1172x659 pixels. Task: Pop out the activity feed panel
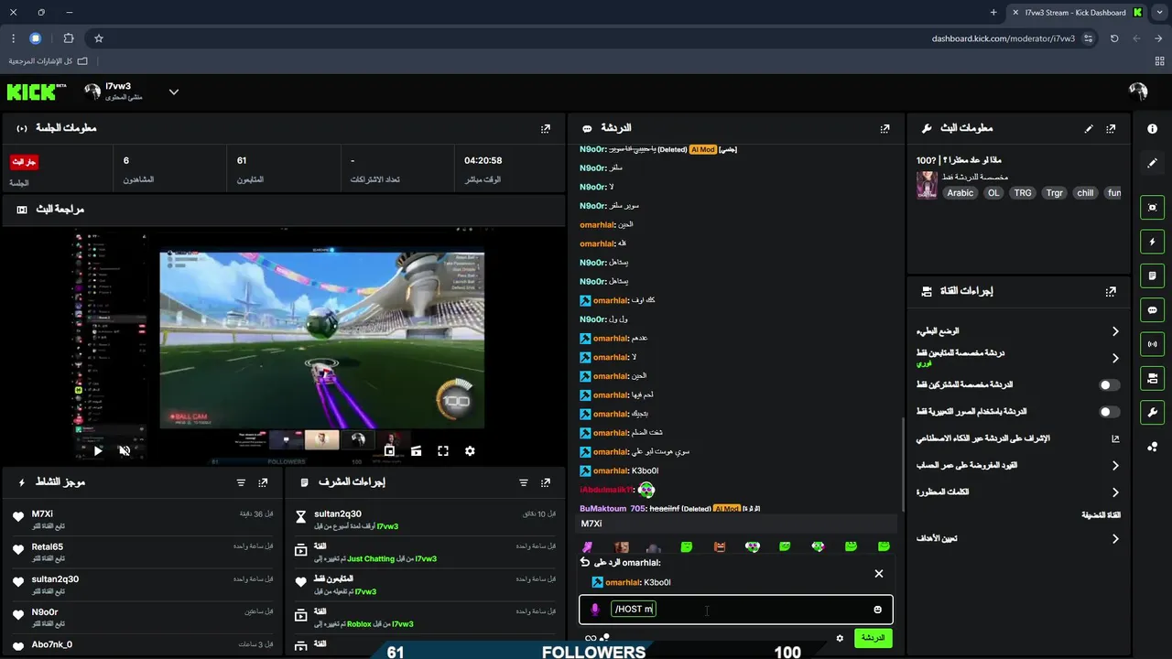pyautogui.click(x=263, y=482)
